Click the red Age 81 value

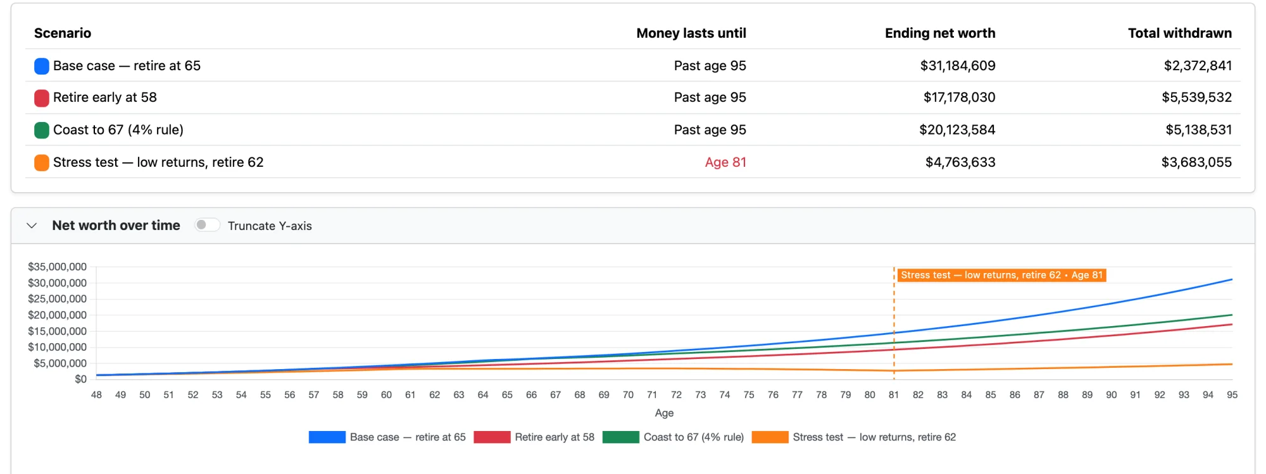[725, 162]
